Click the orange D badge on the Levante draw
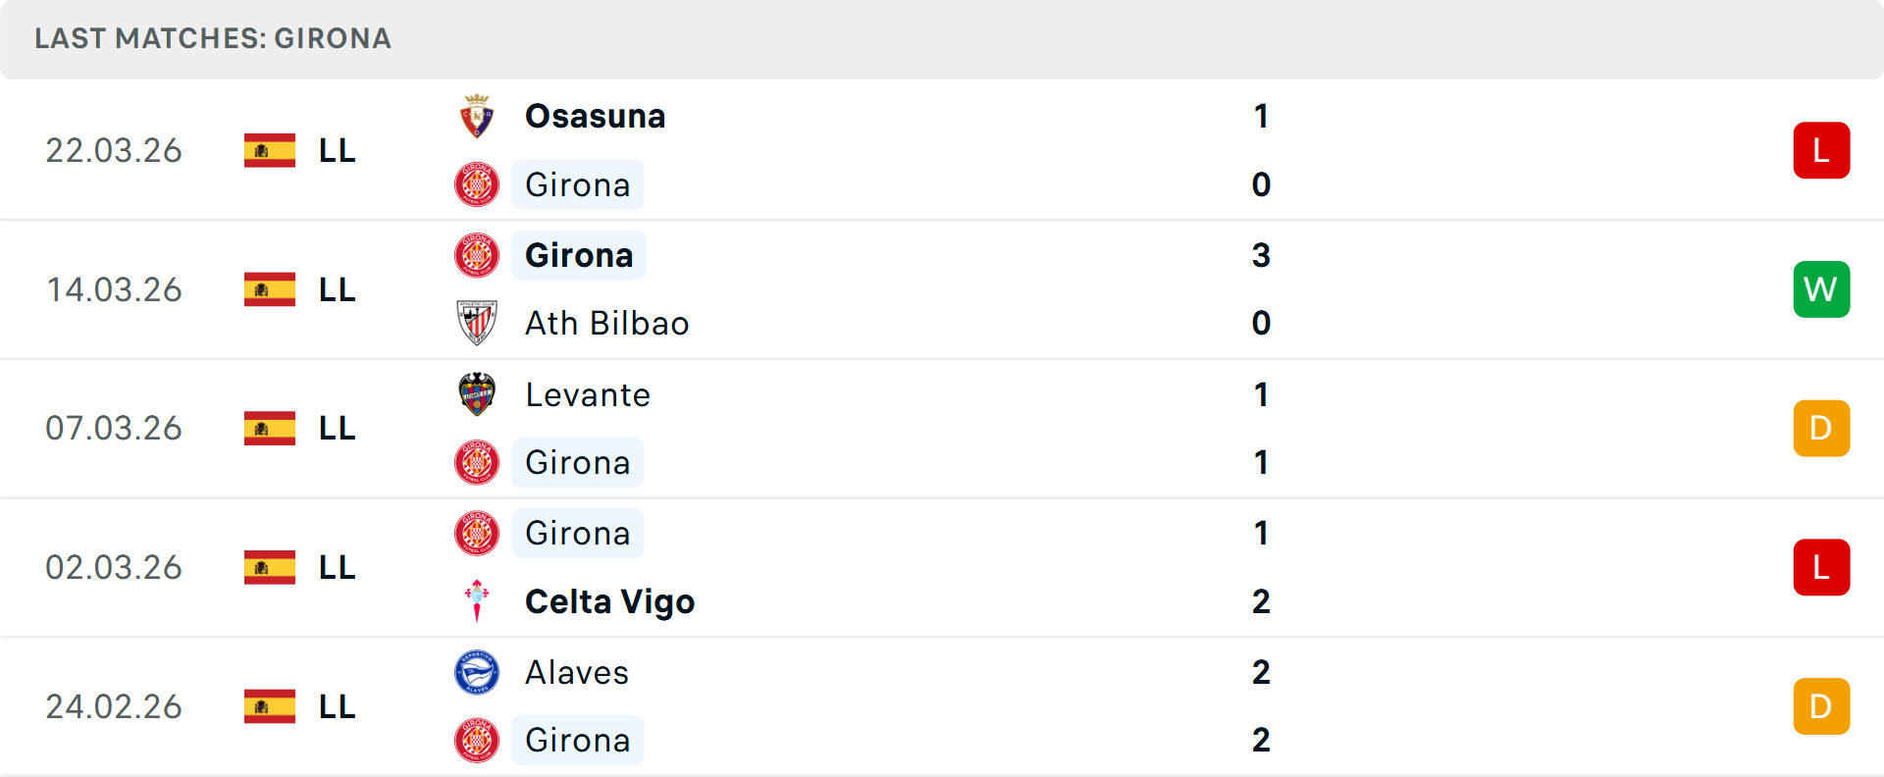Screen dimensions: 1884x777 click(1821, 428)
